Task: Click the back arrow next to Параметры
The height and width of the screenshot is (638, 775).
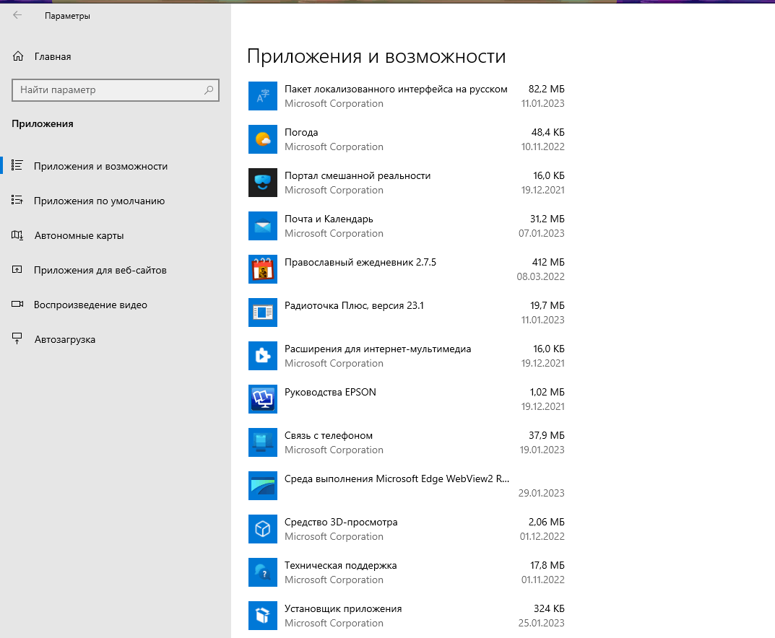Action: click(17, 15)
